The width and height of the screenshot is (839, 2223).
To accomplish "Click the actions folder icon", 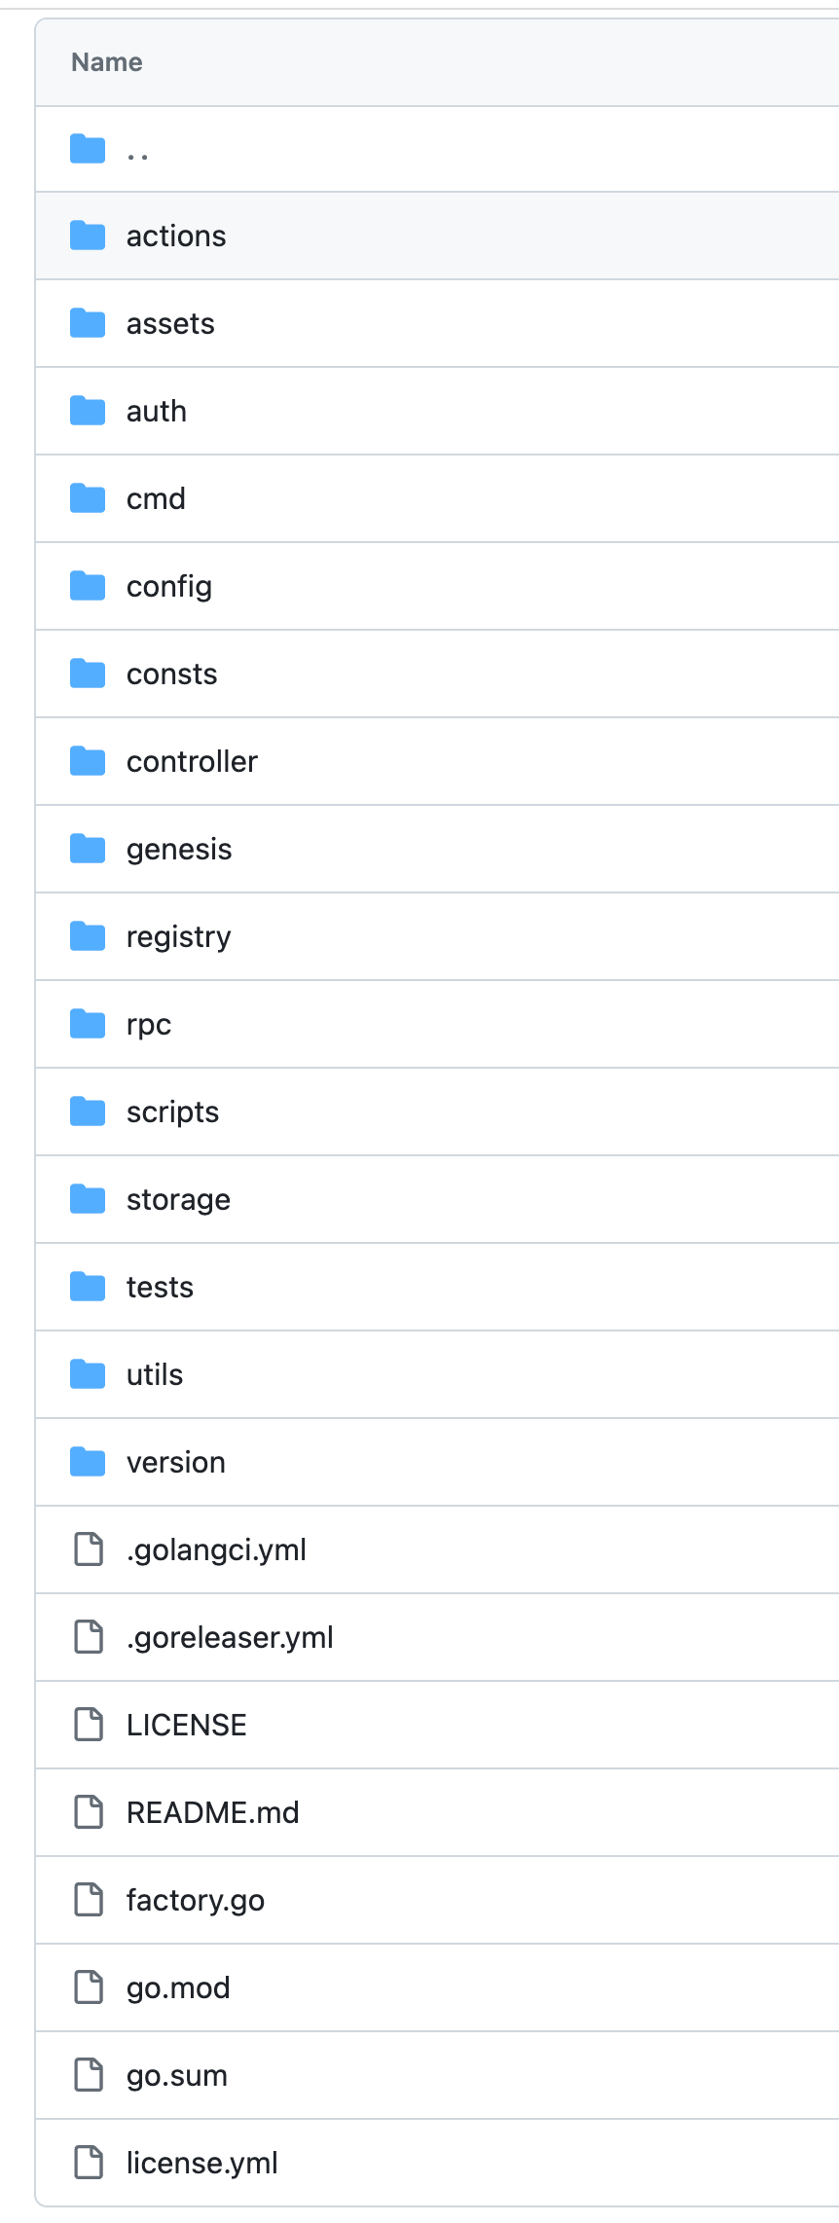I will [88, 236].
